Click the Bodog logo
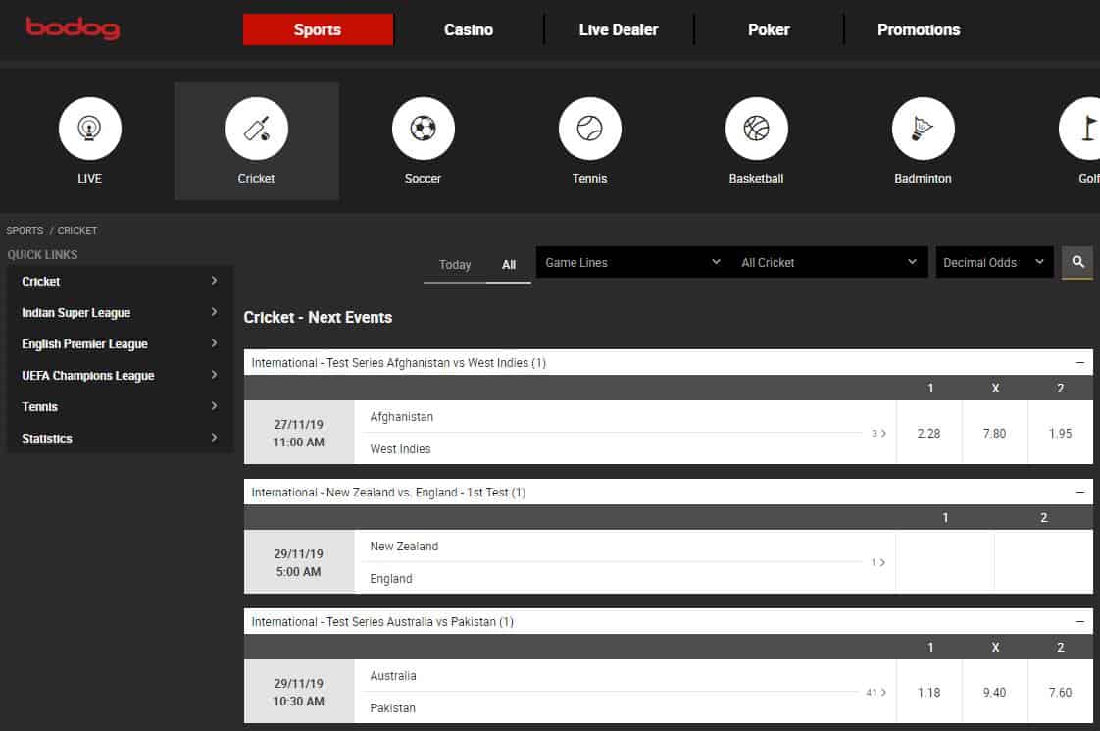This screenshot has width=1100, height=731. [x=73, y=28]
